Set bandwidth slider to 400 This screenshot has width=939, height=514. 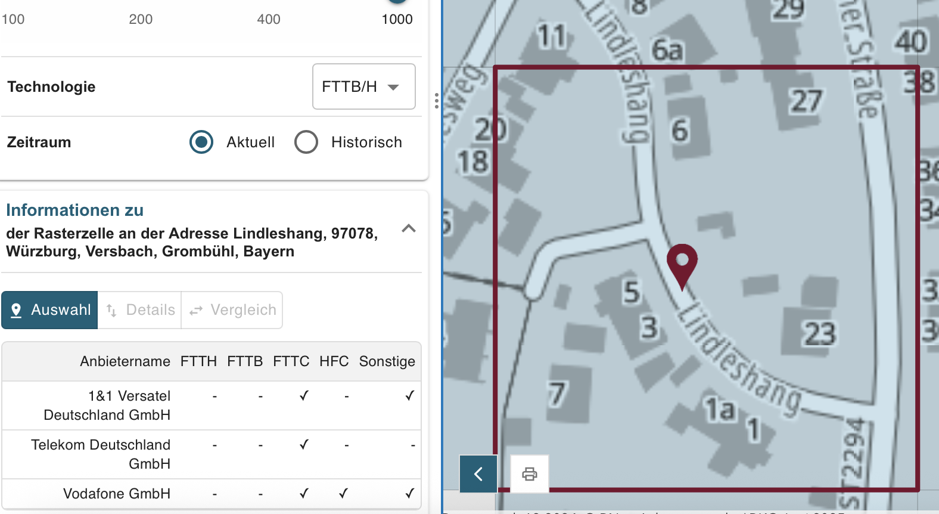coord(269,2)
